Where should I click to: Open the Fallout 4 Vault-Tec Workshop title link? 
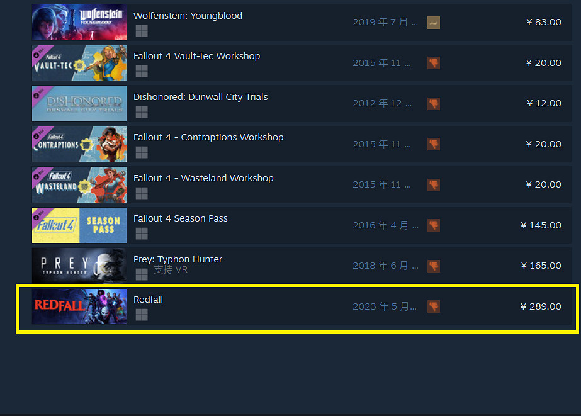pos(196,56)
